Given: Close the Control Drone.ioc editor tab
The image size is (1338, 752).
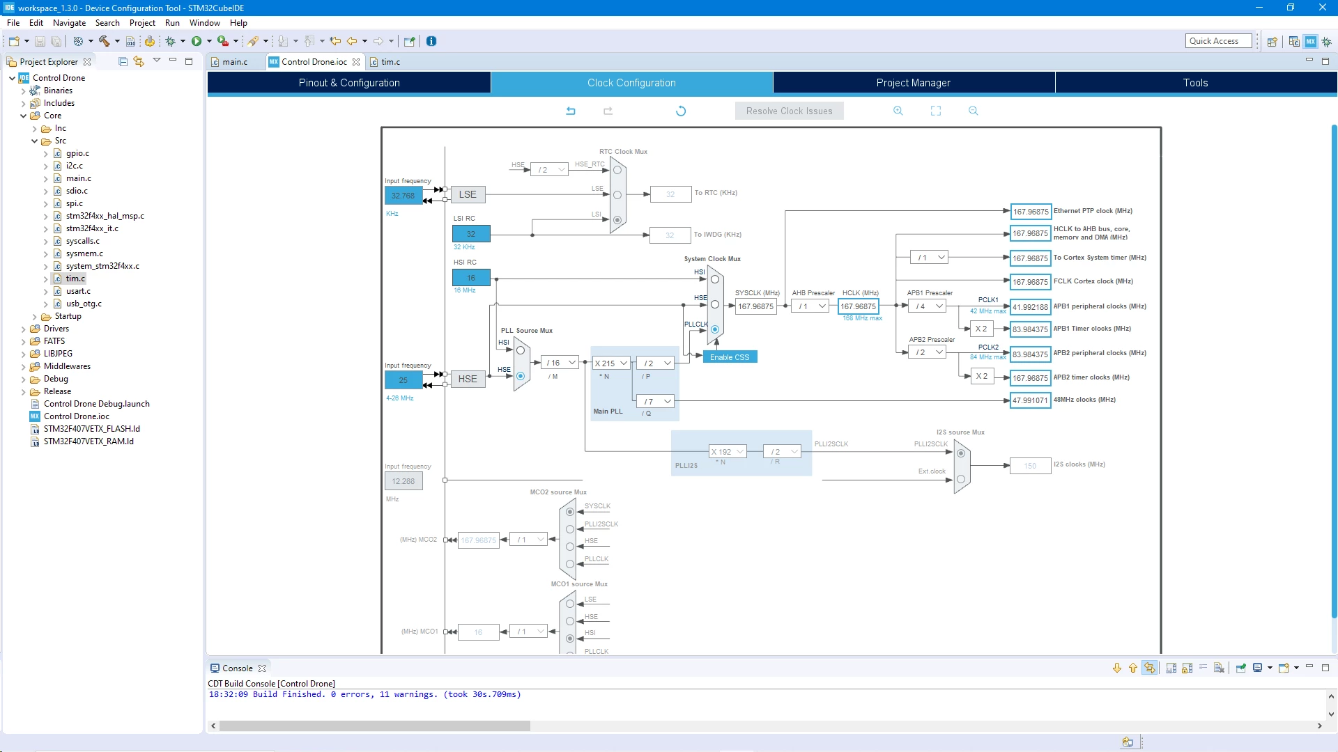Looking at the screenshot, I should click(356, 62).
